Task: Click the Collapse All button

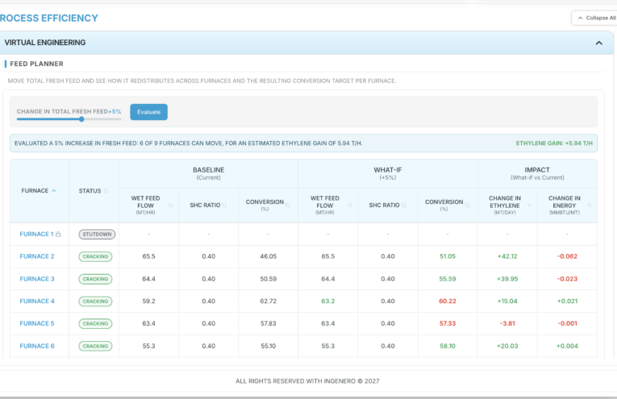Action: click(596, 18)
